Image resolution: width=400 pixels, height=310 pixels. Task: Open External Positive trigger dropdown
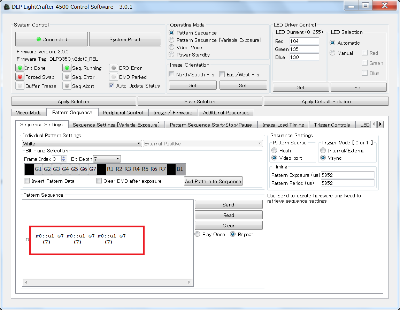(203, 144)
